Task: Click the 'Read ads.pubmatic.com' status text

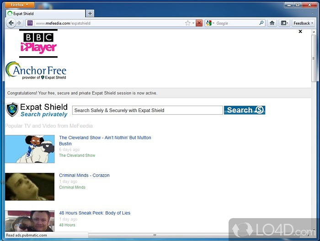Action: [27, 235]
